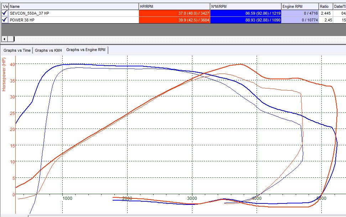
Task: Click the Engine RPM column header
Action: point(300,6)
